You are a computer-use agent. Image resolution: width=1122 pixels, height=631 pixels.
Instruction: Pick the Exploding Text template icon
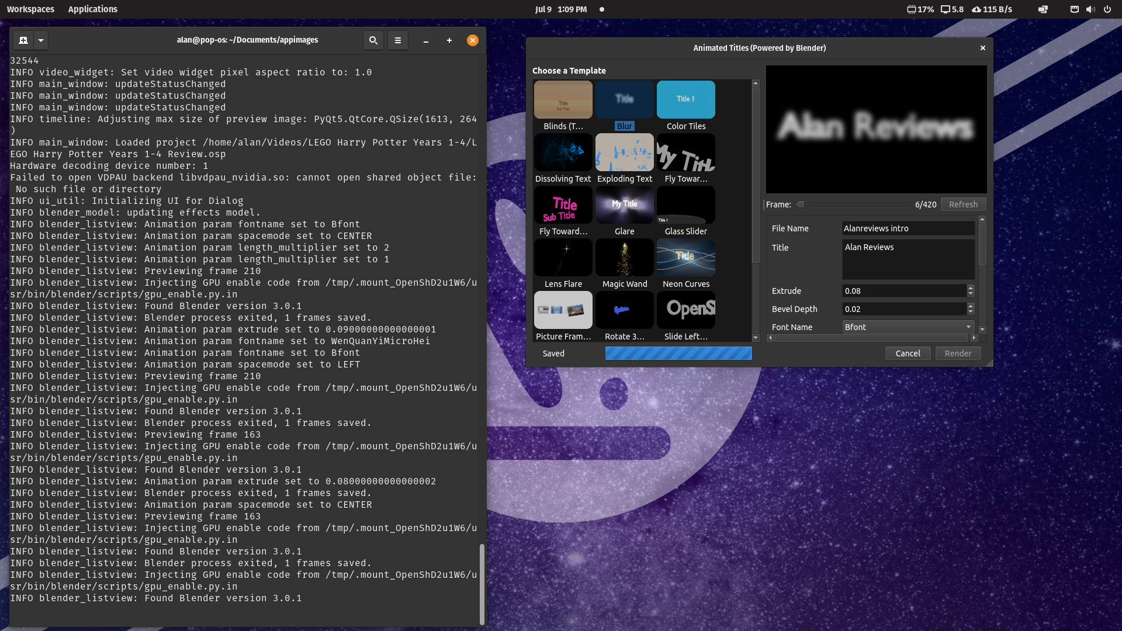(624, 152)
